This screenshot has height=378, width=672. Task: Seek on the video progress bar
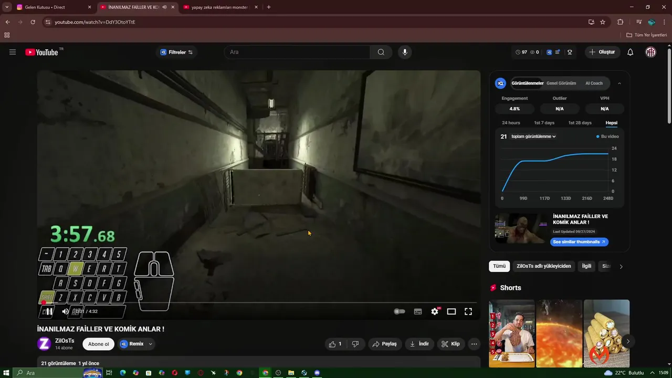[259, 303]
